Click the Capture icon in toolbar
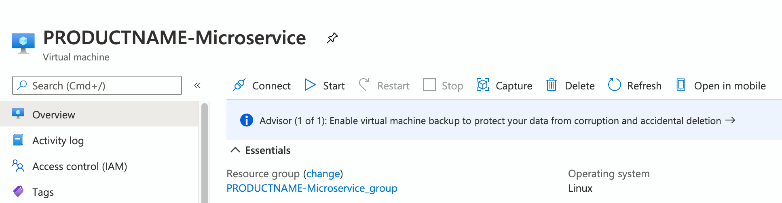This screenshot has width=782, height=203. click(483, 85)
